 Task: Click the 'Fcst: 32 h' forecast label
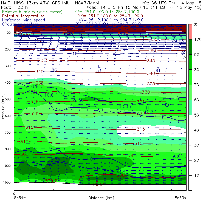pyautogui.click(x=14, y=7)
